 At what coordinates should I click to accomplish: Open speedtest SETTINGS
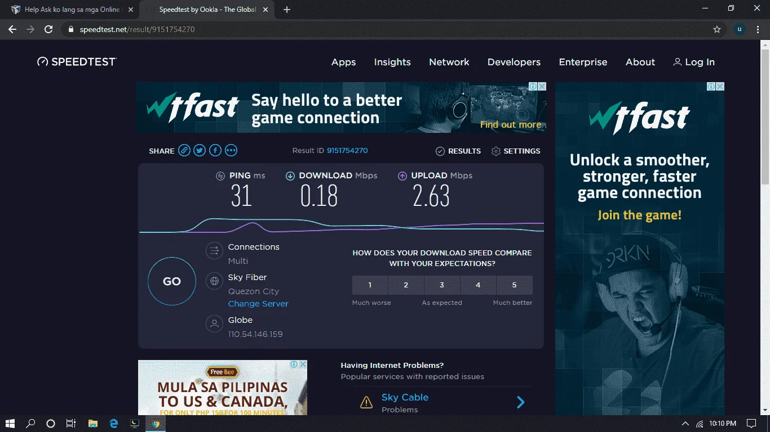pyautogui.click(x=516, y=151)
